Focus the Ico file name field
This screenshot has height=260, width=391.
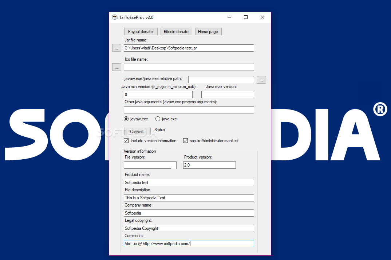189,67
